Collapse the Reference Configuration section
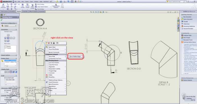Image resolution: width=197 pixels, height=104 pixels. (16, 23)
